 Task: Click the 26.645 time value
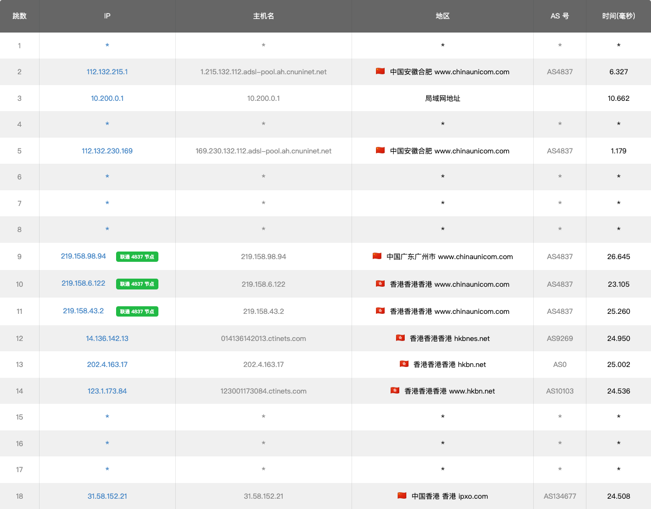click(x=618, y=256)
